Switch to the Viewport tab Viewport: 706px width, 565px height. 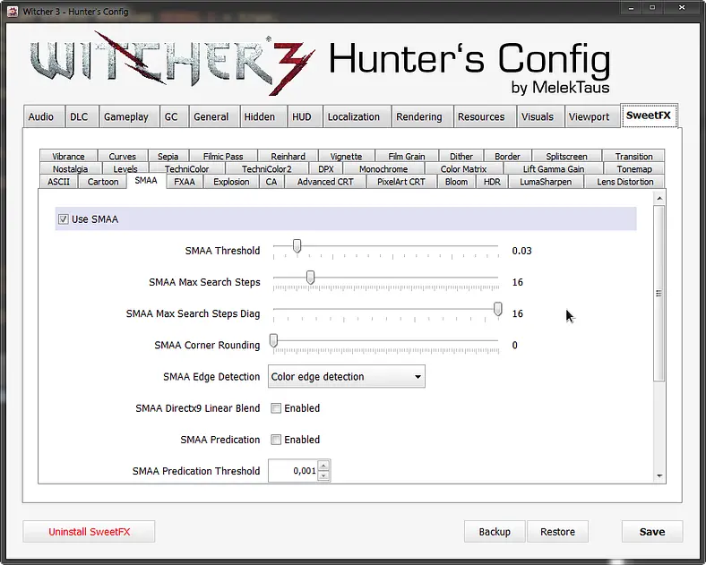point(592,117)
